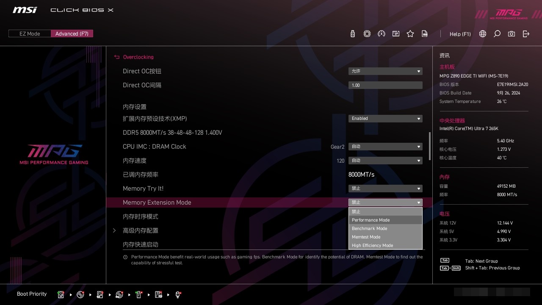This screenshot has height=305, width=542.
Task: Open the OC profile file icon
Action: pyautogui.click(x=425, y=34)
